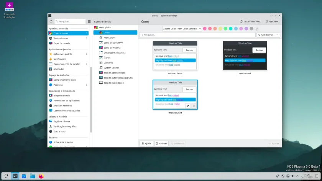Screen dimensions: 322x181
Task: Choose a custom accent color with the picker
Action: point(257,29)
